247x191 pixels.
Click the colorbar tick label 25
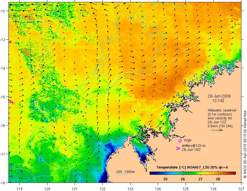tap(165, 179)
